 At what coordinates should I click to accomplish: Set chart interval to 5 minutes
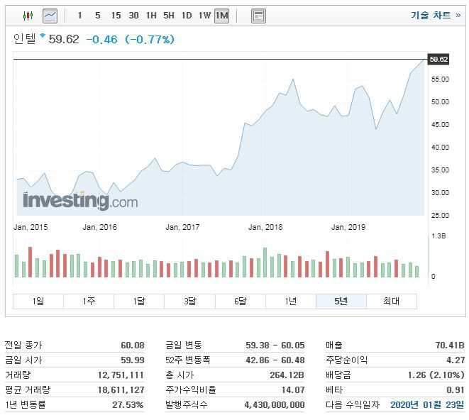pos(98,16)
